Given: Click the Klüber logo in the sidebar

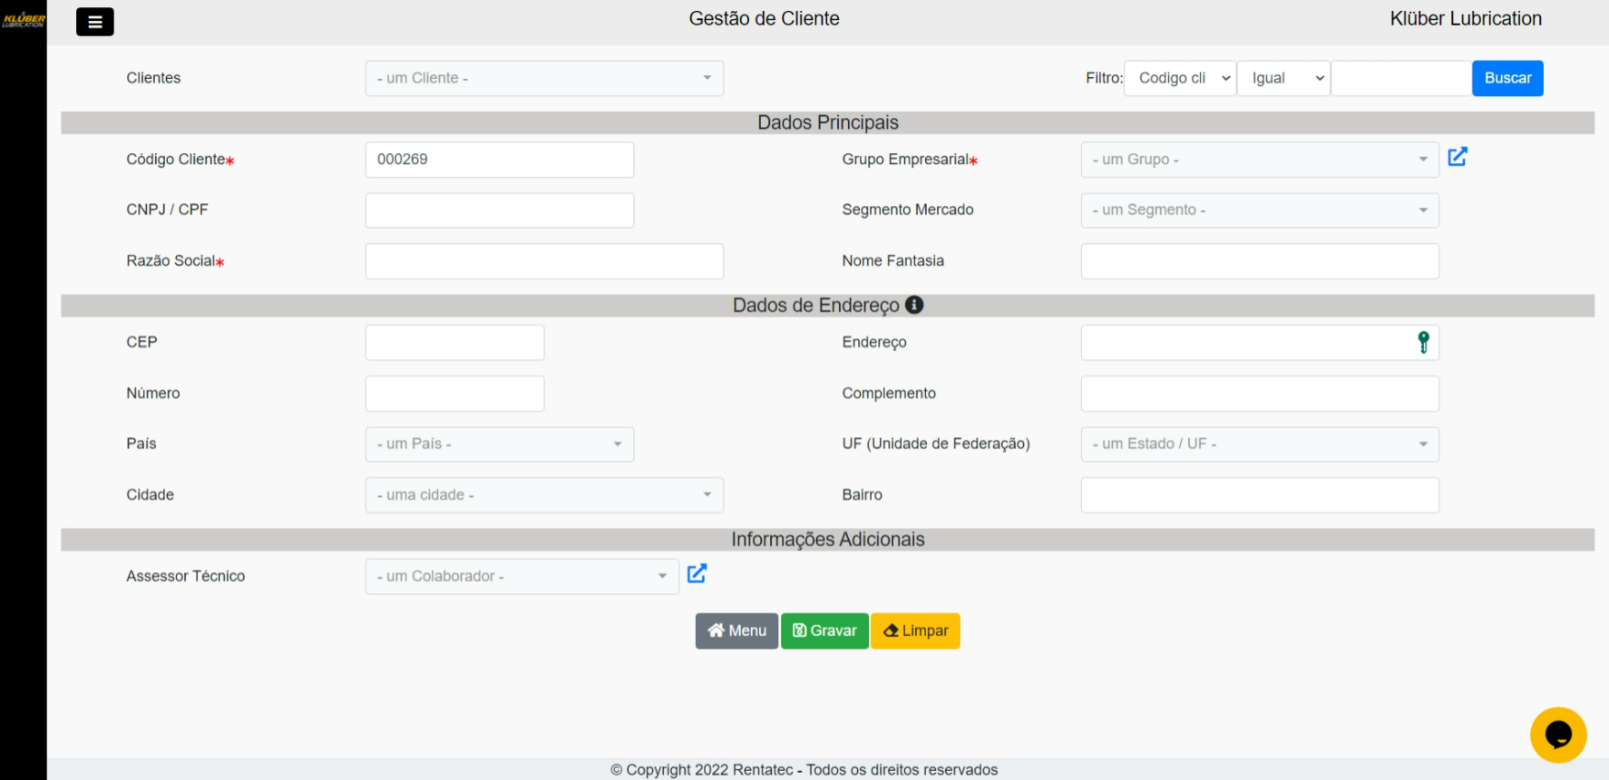Looking at the screenshot, I should tap(23, 19).
